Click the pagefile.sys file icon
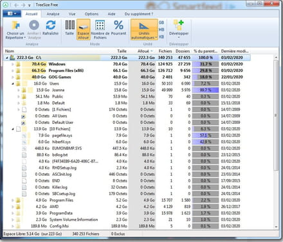283x242 pixels. tap(24, 135)
